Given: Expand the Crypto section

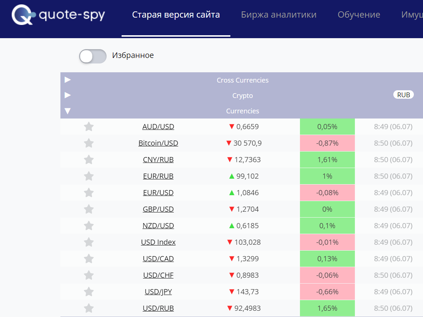Looking at the screenshot, I should click(68, 95).
